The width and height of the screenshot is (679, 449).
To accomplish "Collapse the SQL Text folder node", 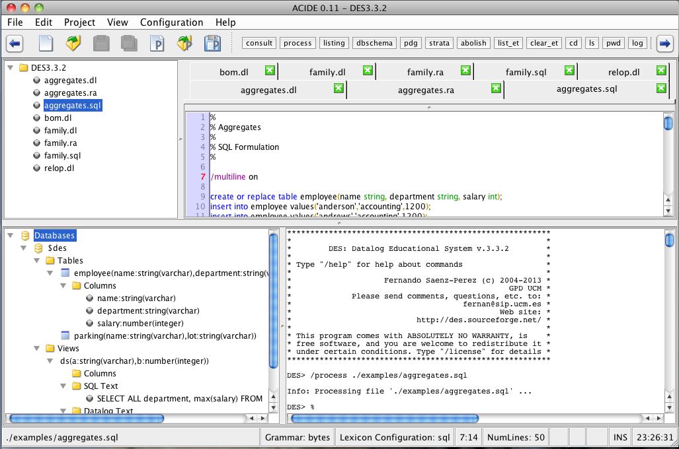I will [63, 386].
